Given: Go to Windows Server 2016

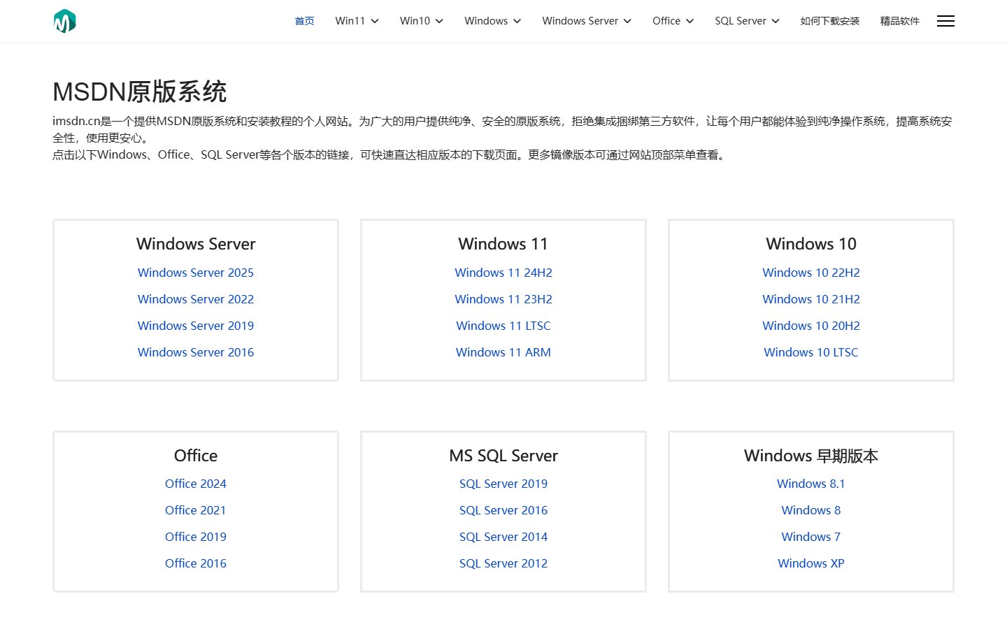Looking at the screenshot, I should click(x=196, y=352).
